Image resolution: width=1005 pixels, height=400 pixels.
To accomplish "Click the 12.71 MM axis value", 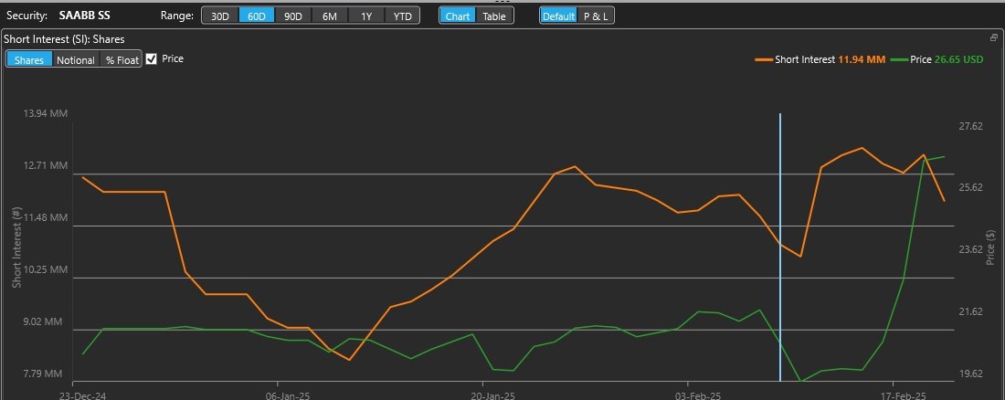I will coord(46,165).
